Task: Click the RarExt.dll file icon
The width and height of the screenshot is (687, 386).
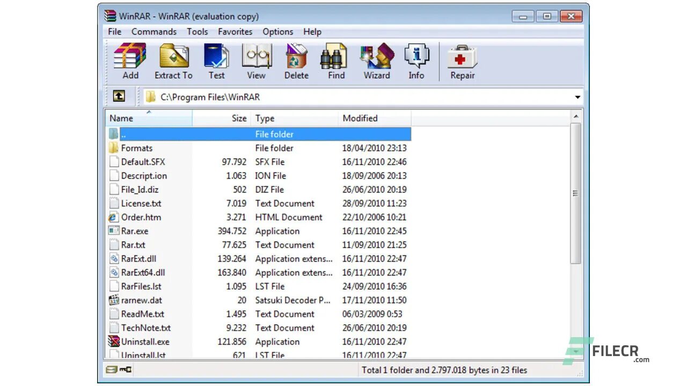Action: pos(113,258)
